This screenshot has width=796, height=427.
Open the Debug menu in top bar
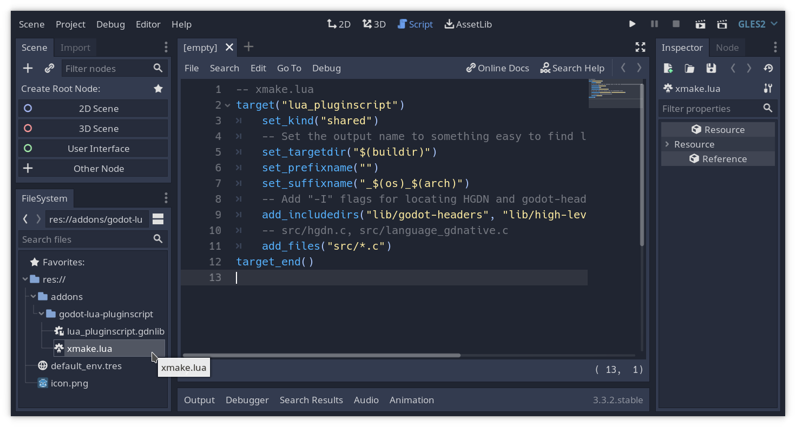[110, 24]
